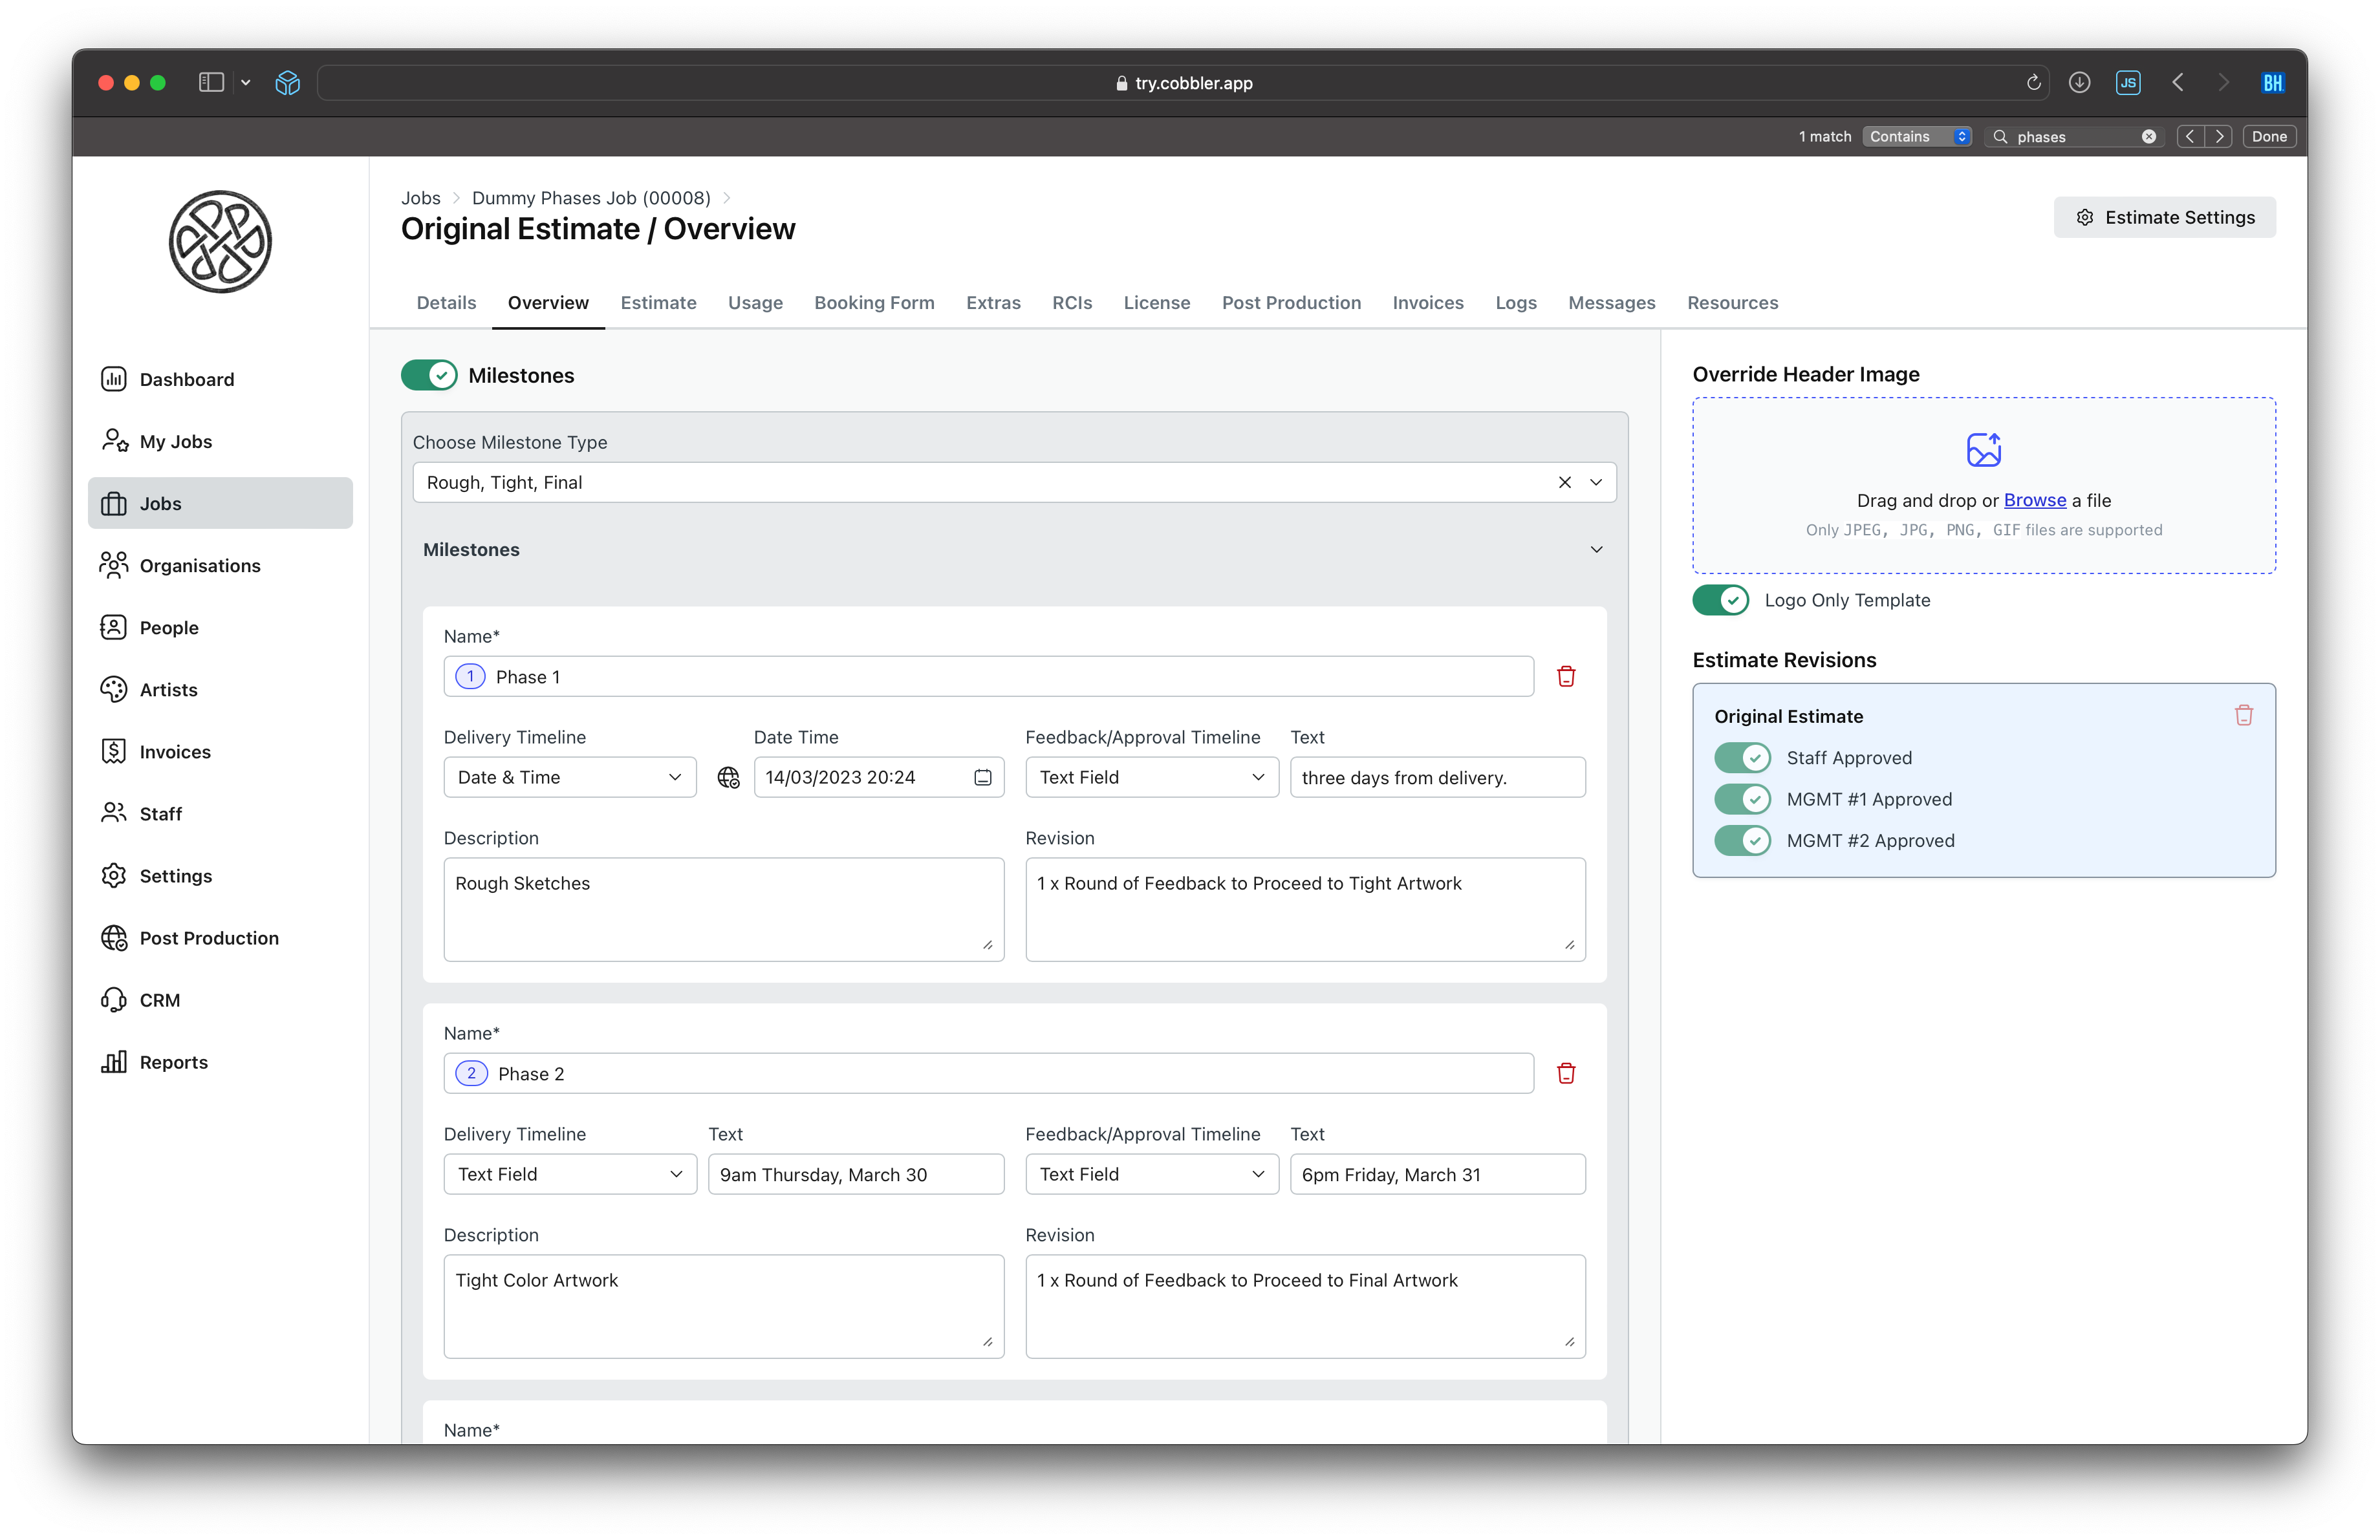Switch to the Booking Form tab

[x=873, y=303]
